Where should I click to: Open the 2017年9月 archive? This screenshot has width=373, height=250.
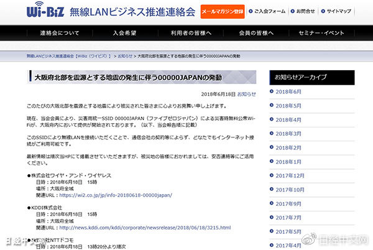click(x=288, y=204)
